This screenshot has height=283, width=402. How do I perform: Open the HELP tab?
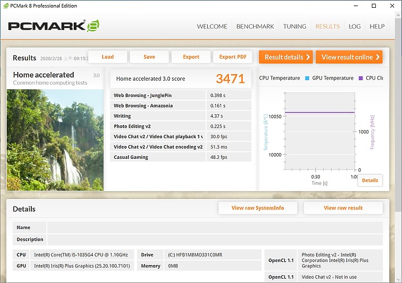377,26
